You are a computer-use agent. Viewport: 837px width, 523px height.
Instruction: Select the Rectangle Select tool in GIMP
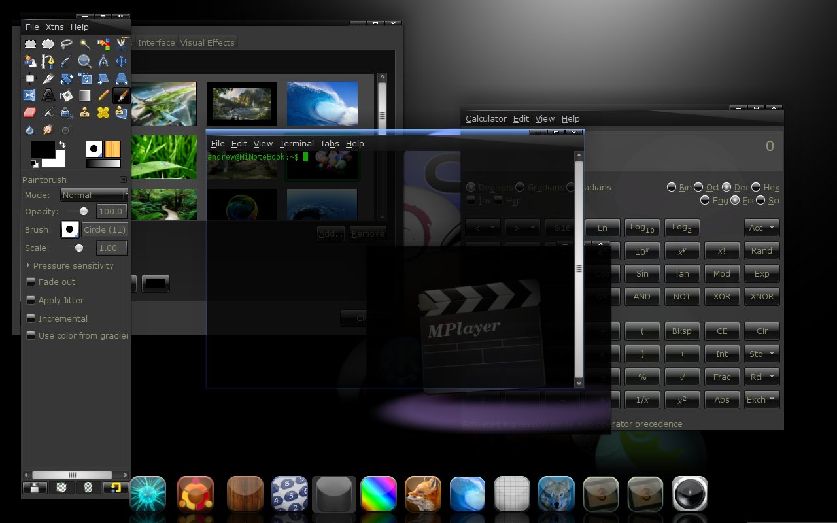(x=30, y=44)
